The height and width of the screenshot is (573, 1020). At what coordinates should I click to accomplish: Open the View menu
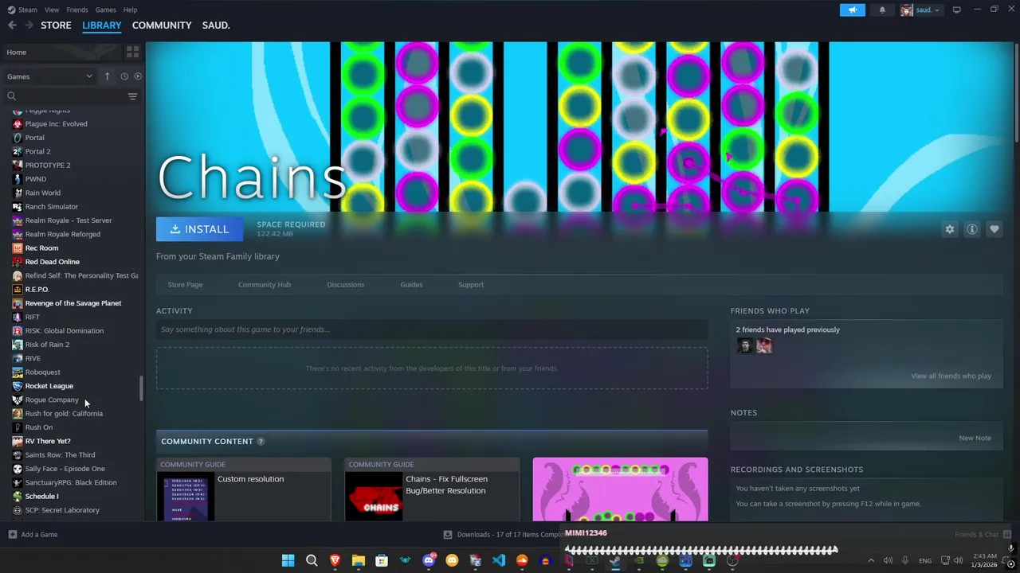pyautogui.click(x=52, y=10)
